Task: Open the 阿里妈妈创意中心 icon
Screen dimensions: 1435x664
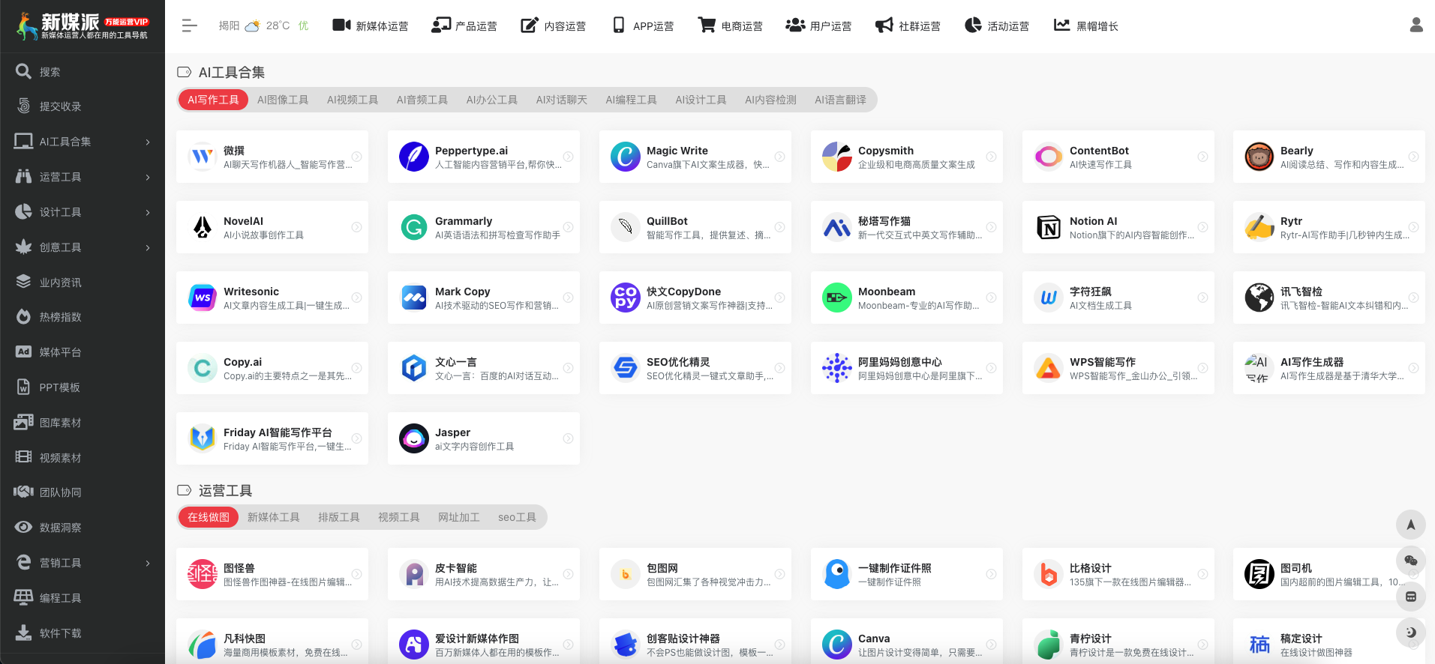Action: coord(836,368)
